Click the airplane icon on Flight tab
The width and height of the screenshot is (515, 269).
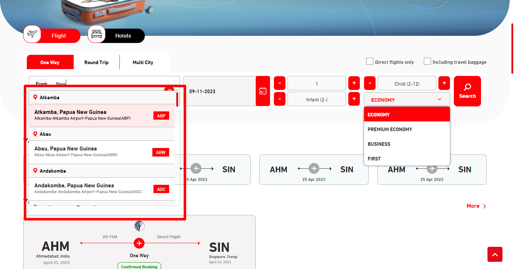(32, 34)
